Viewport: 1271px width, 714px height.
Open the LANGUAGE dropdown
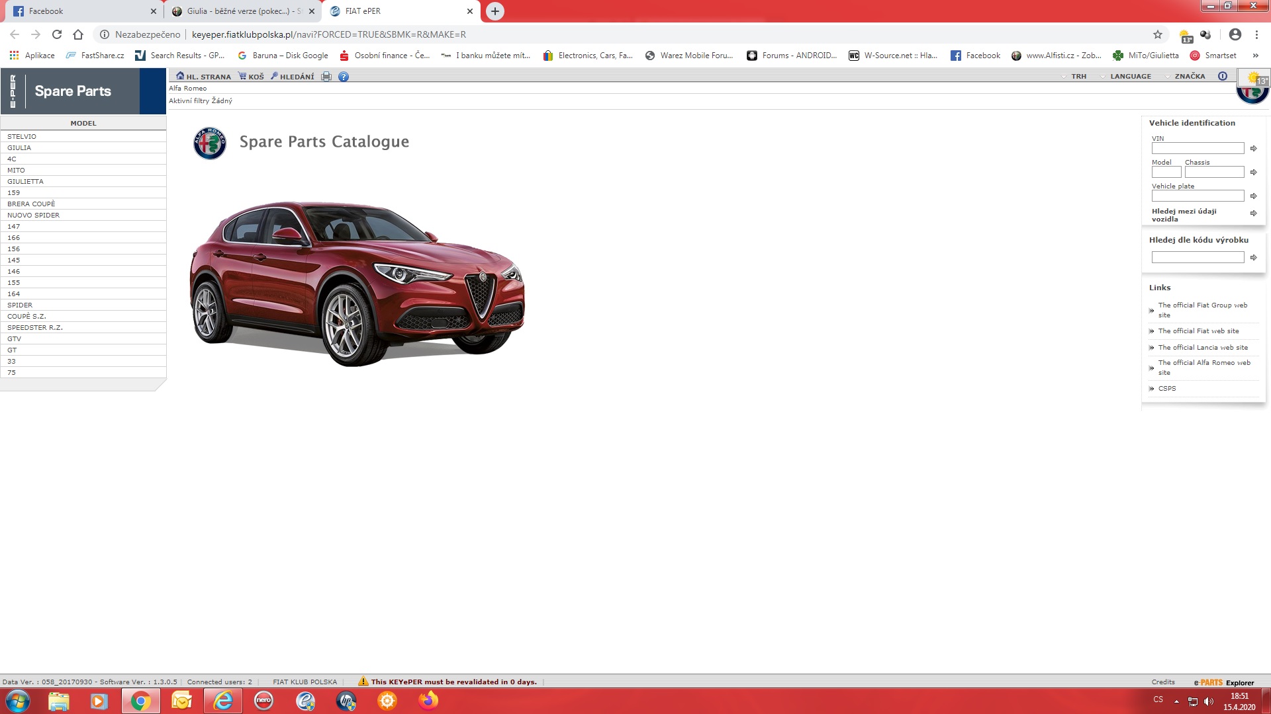coord(1129,77)
